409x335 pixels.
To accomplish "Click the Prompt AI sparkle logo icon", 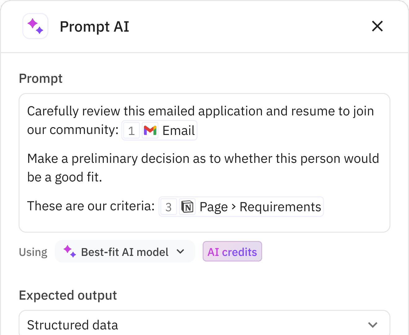I will [35, 26].
